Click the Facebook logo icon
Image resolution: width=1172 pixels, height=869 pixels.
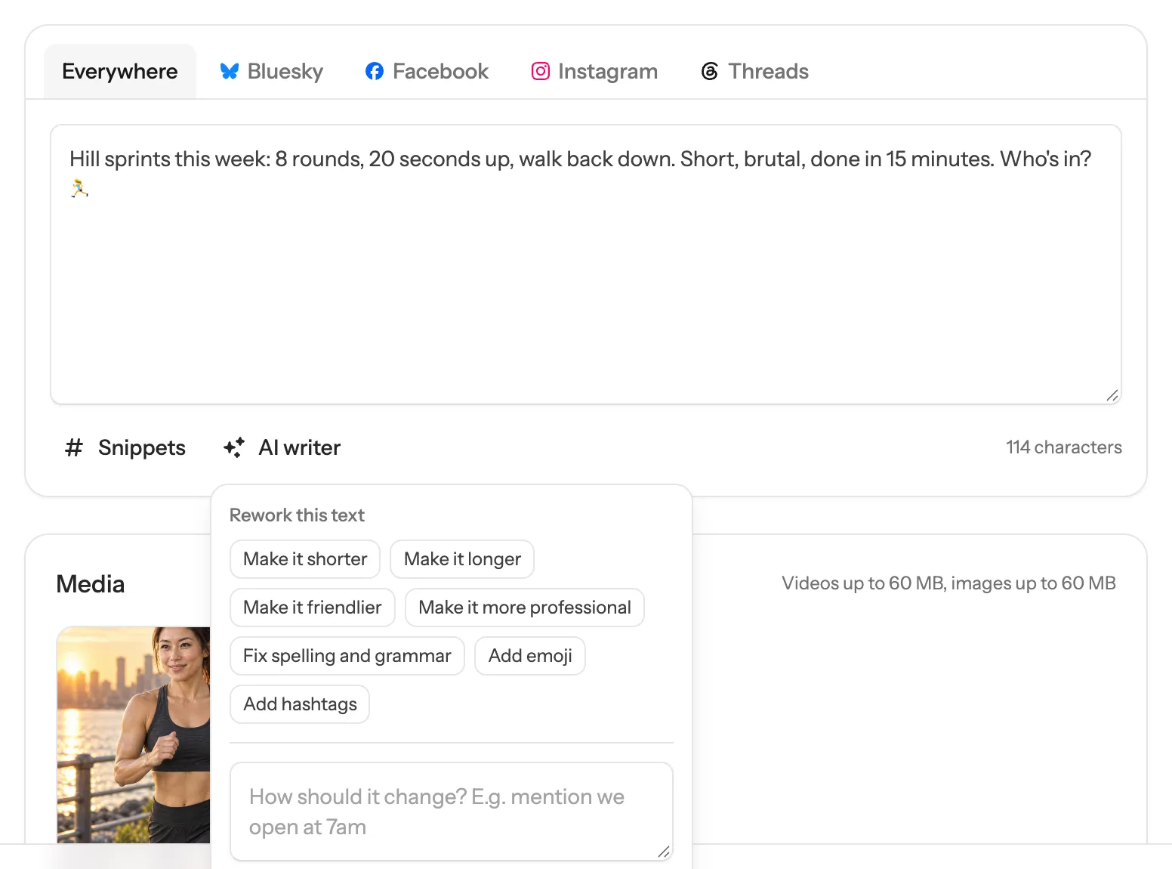[x=375, y=71]
